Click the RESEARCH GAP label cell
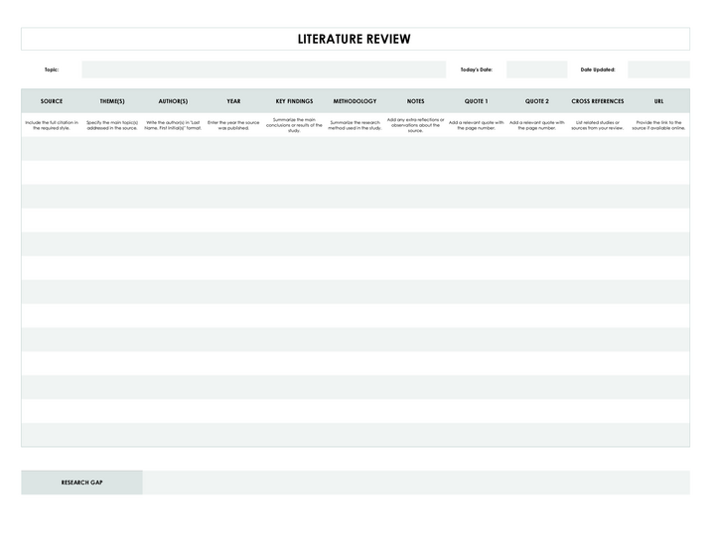Viewport: 715px width, 553px height. pyautogui.click(x=81, y=483)
